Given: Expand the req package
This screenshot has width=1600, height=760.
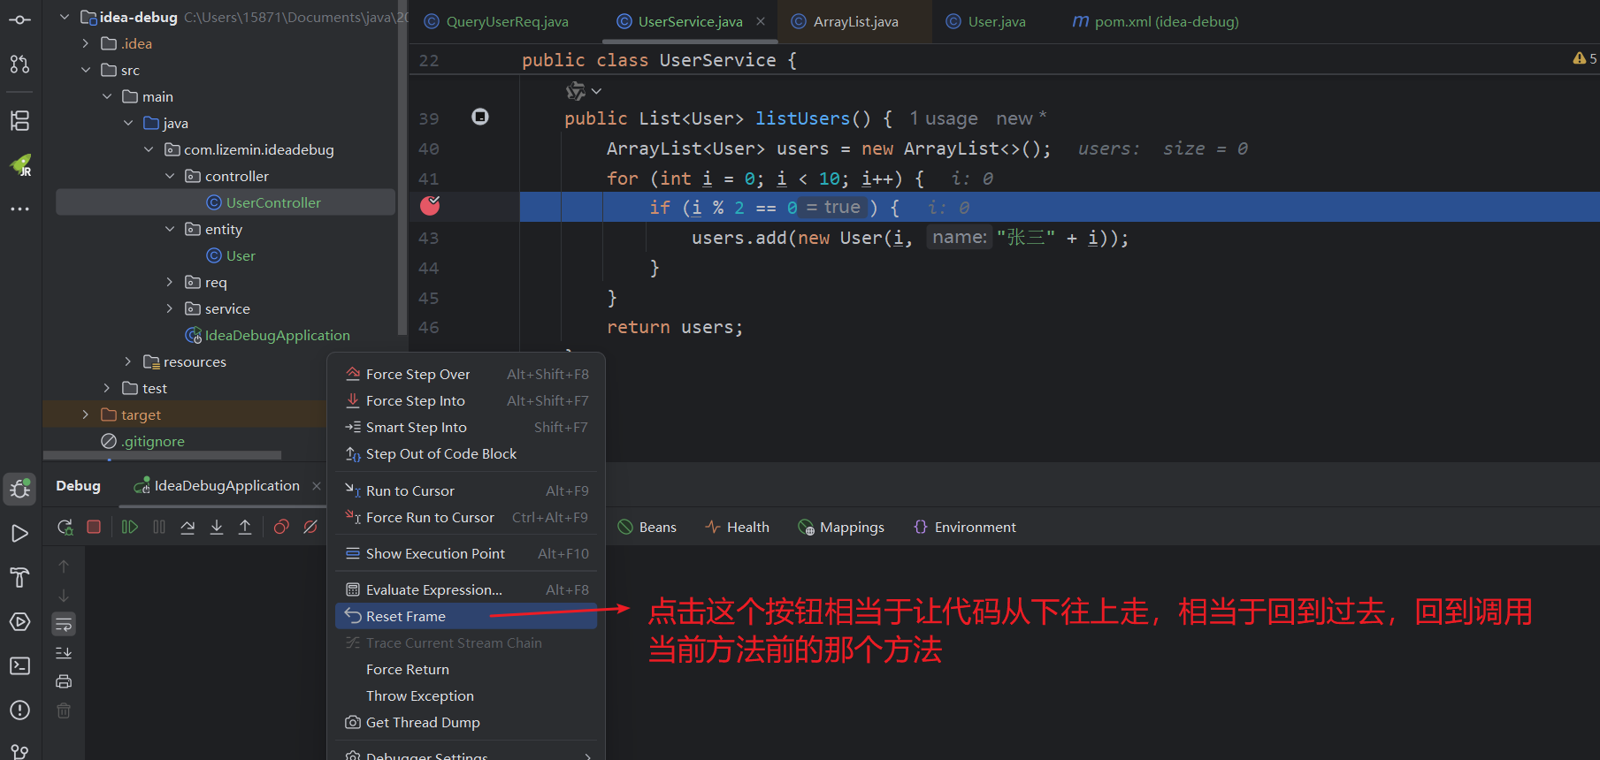Looking at the screenshot, I should (x=170, y=282).
